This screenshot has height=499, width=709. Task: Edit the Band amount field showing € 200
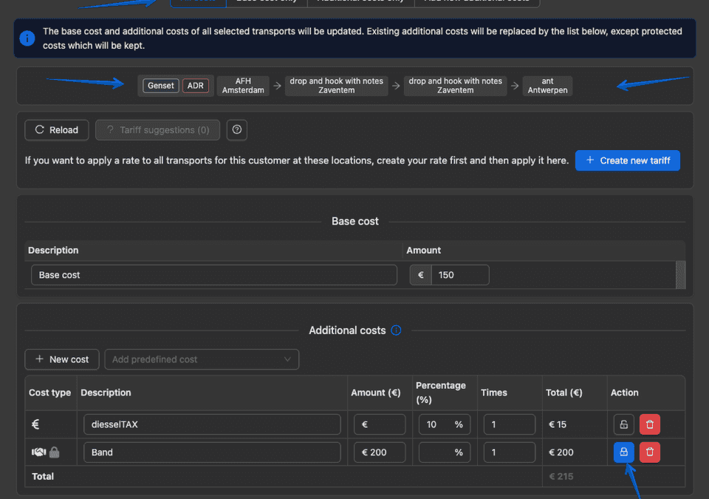click(380, 452)
